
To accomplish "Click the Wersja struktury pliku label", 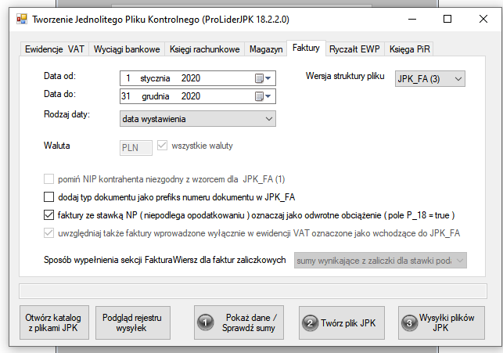I will click(x=345, y=76).
